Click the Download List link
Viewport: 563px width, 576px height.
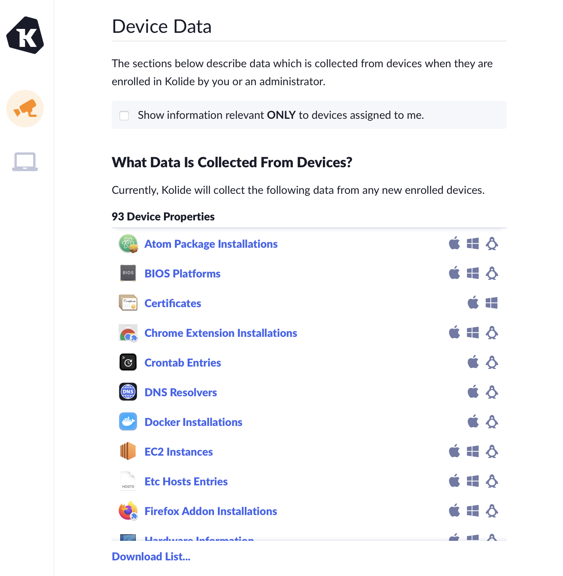tap(151, 556)
